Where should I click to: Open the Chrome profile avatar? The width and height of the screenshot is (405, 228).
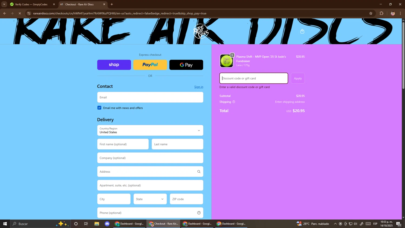(x=393, y=13)
